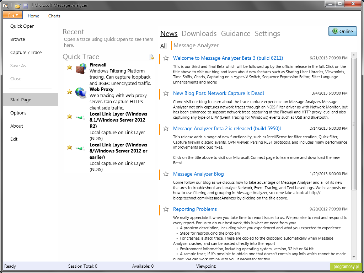Open the Downloads tab

coord(199,33)
